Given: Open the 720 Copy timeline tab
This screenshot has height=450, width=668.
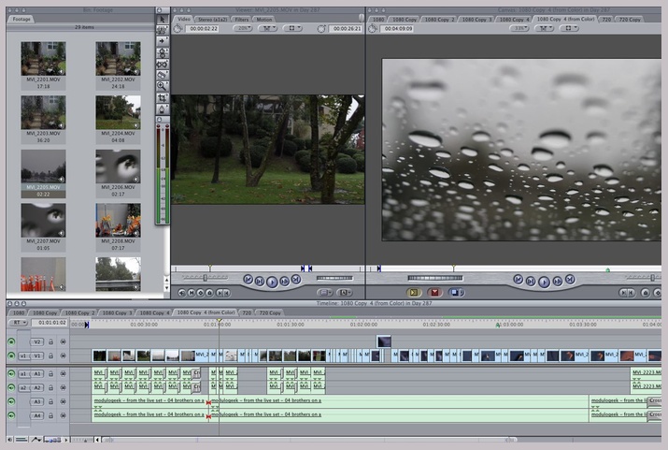Looking at the screenshot, I should pos(269,312).
